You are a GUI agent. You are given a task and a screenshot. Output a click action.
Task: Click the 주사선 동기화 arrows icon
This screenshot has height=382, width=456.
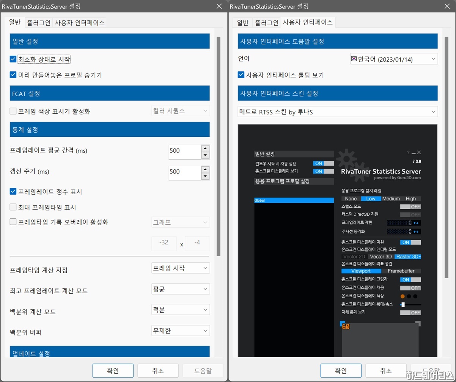416,232
